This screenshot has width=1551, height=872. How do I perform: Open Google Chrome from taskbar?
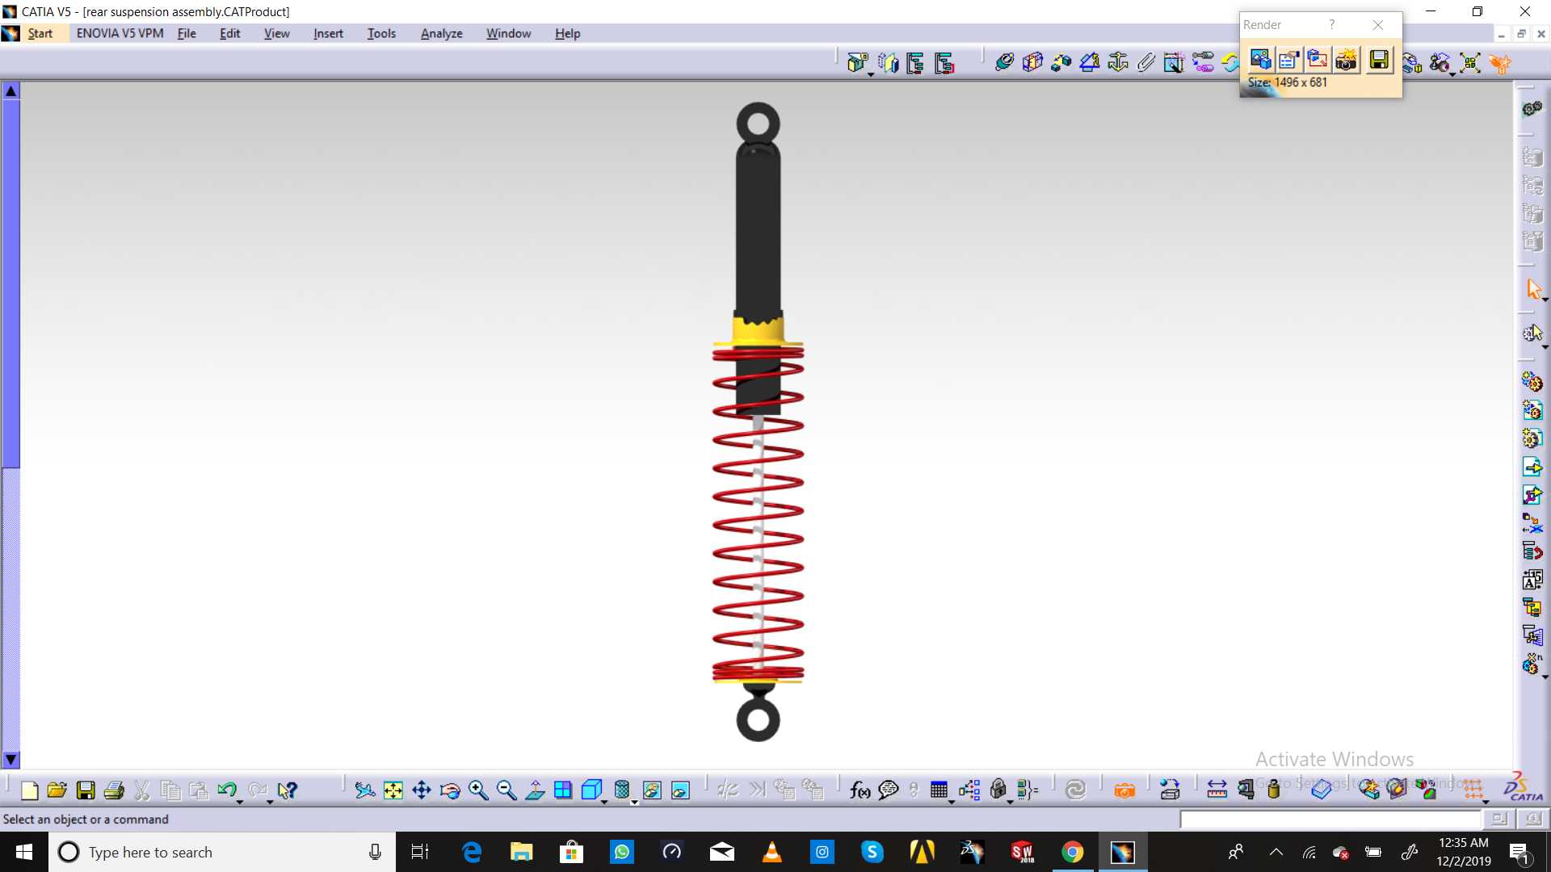tap(1072, 852)
